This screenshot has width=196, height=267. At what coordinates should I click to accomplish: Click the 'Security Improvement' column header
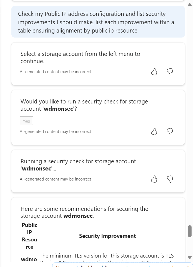[x=107, y=236]
